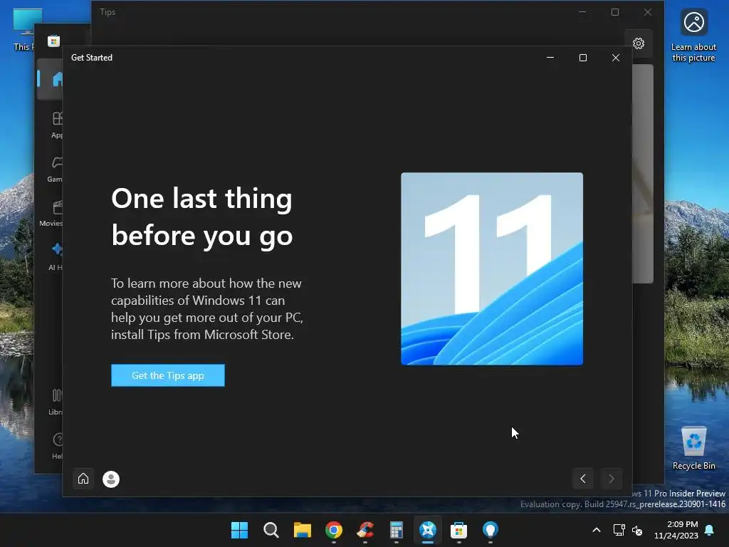This screenshot has width=729, height=547.
Task: Select This PC desktop icon
Action: 24,30
